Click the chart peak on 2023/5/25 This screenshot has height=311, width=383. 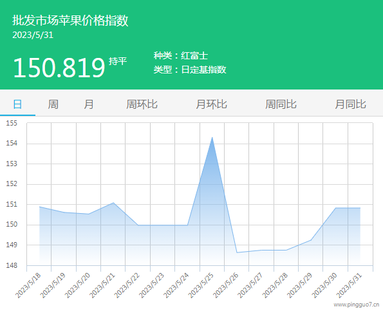click(212, 138)
